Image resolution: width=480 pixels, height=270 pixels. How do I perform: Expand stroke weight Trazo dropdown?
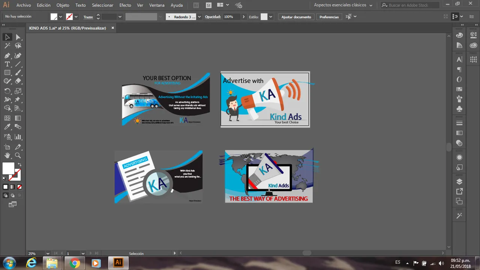tap(120, 17)
